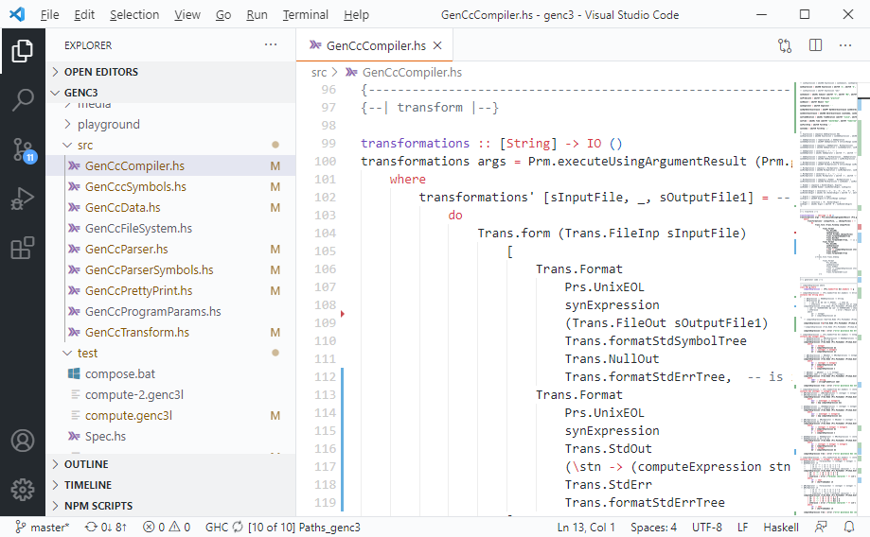Viewport: 870px width, 537px height.
Task: Open the Terminal menu
Action: tap(305, 15)
